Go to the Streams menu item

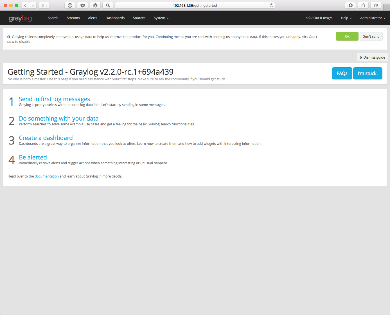click(73, 18)
